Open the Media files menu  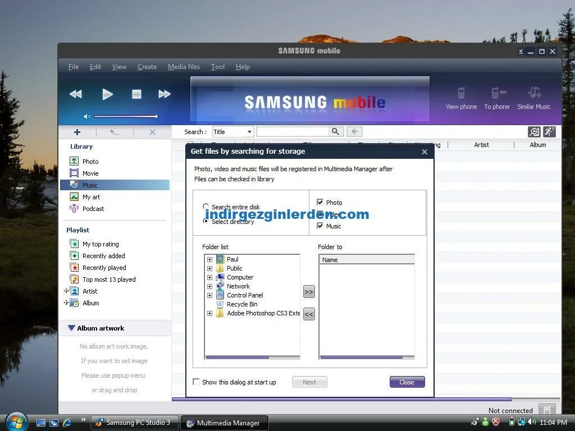coord(184,66)
